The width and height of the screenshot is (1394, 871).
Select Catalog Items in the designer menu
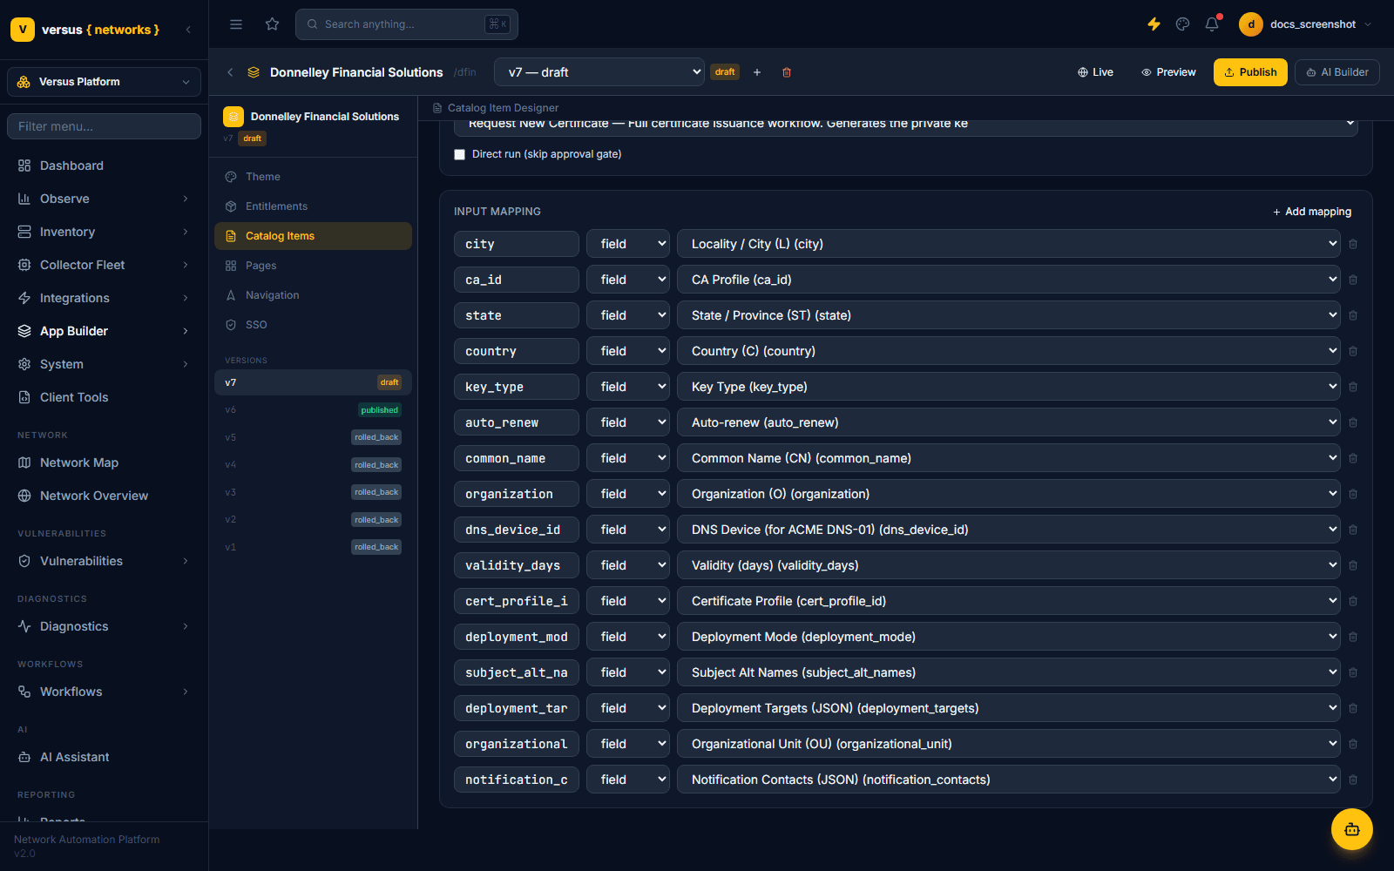pyautogui.click(x=313, y=236)
